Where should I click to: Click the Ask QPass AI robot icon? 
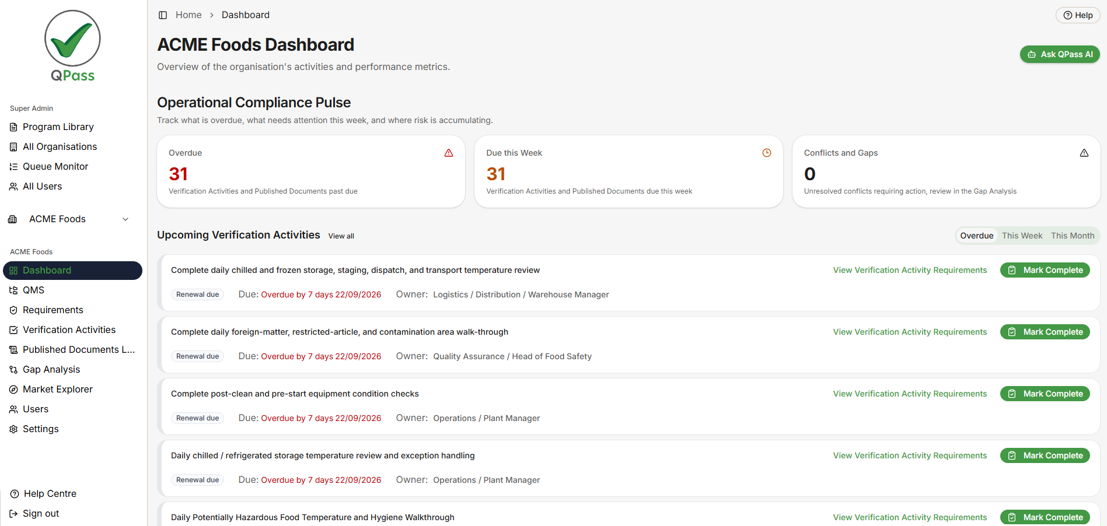(x=1032, y=54)
